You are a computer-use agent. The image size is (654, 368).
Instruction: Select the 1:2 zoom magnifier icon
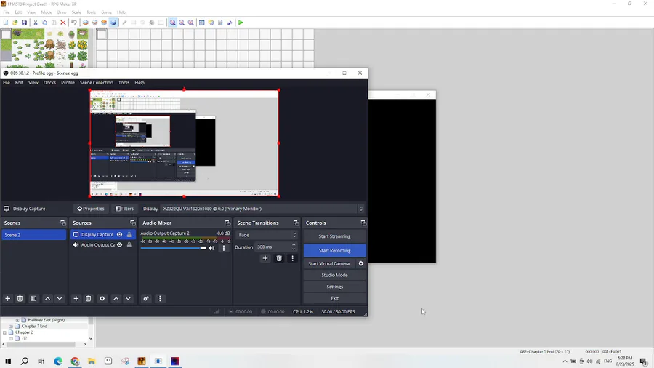coord(182,23)
